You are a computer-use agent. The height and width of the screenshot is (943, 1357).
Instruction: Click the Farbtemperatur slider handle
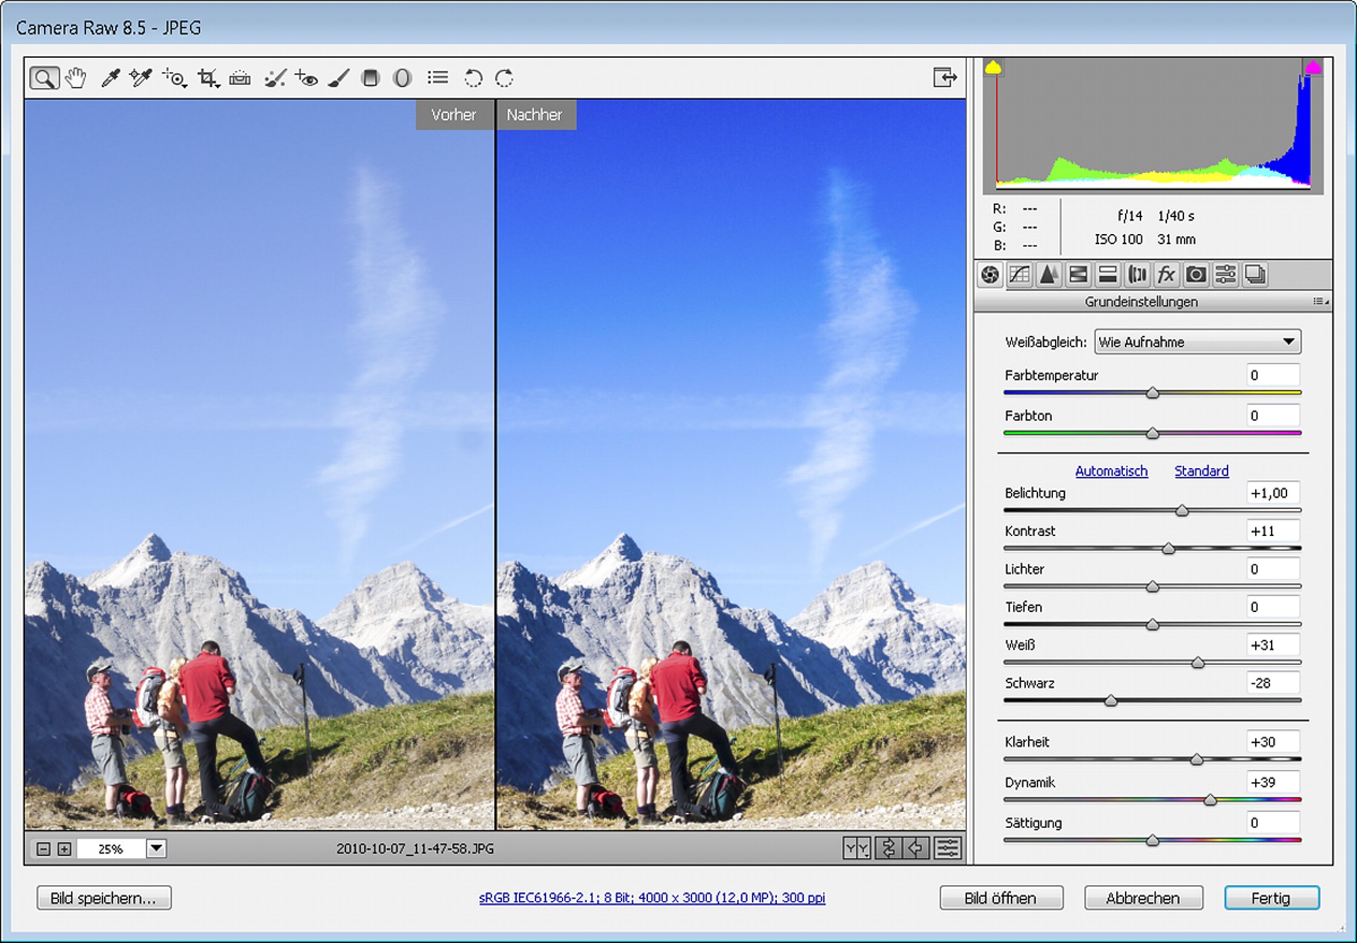[1152, 393]
